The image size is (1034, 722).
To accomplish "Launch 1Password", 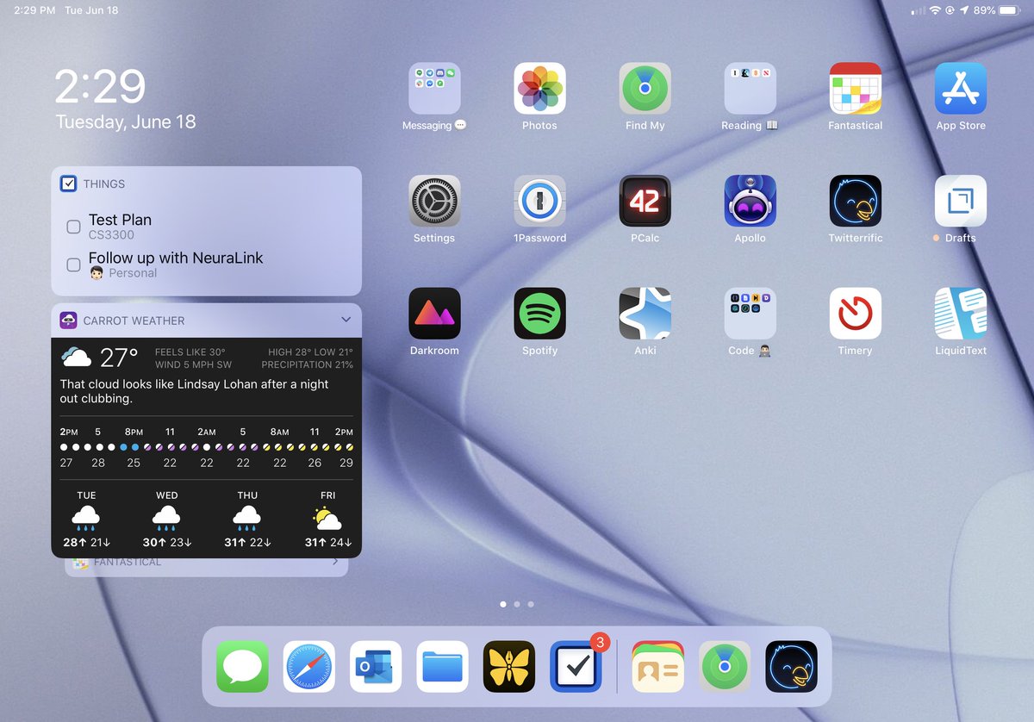I will [x=539, y=201].
